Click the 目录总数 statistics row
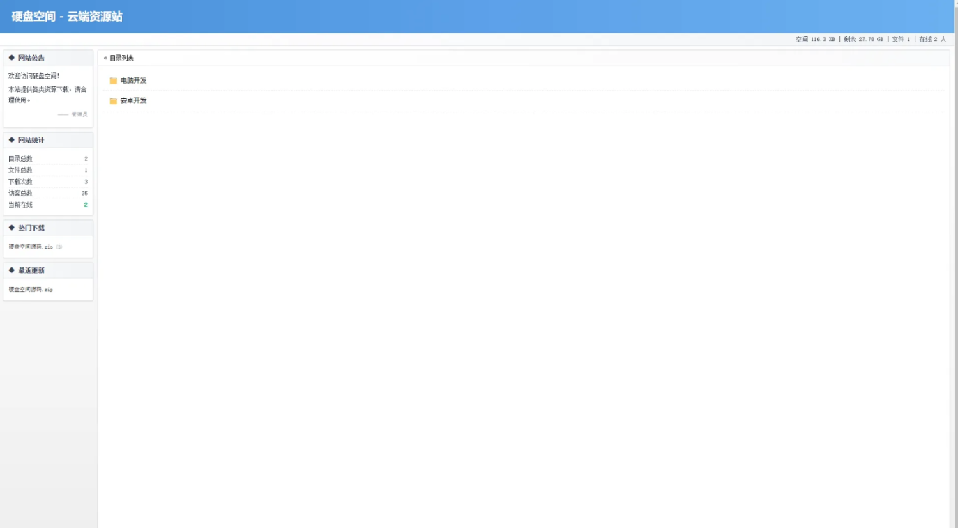The width and height of the screenshot is (958, 528). click(x=48, y=159)
